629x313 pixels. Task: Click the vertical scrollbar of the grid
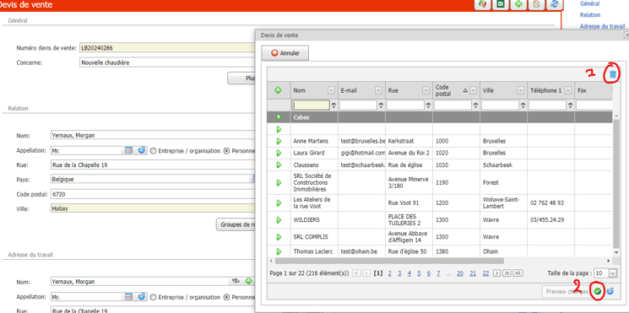pos(616,185)
